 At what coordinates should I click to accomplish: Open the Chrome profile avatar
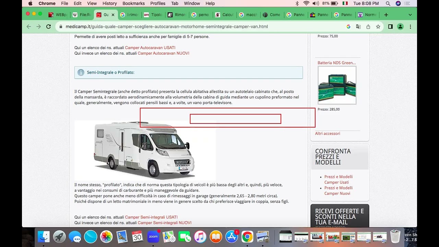(x=400, y=27)
